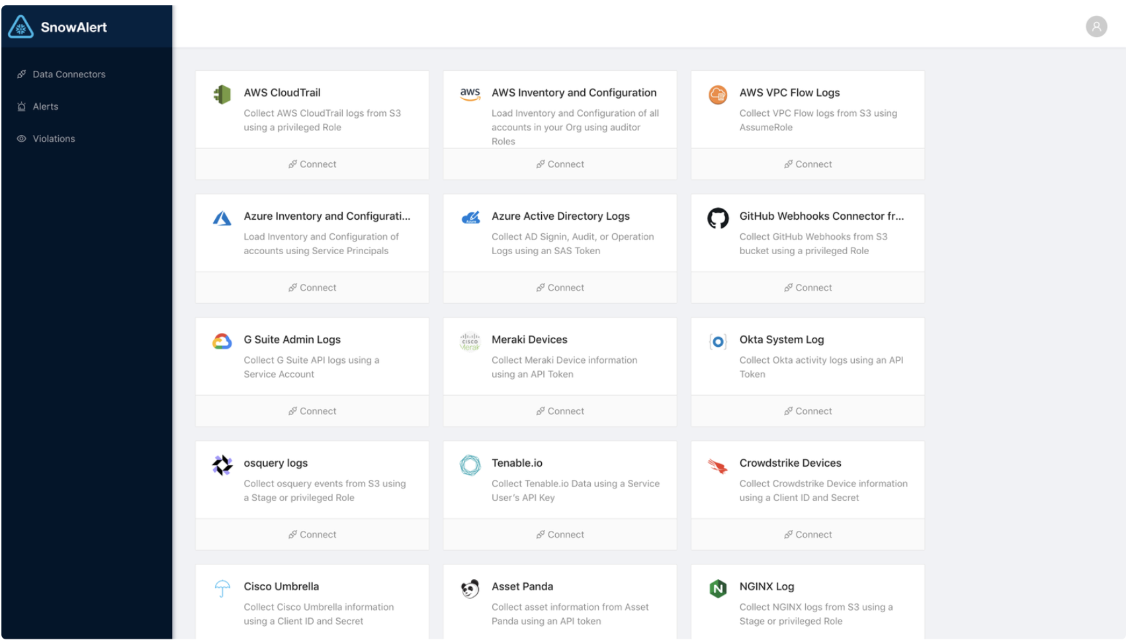Click the Azure logo on Azure Inventory card
This screenshot has height=642, width=1134.
[x=222, y=217]
